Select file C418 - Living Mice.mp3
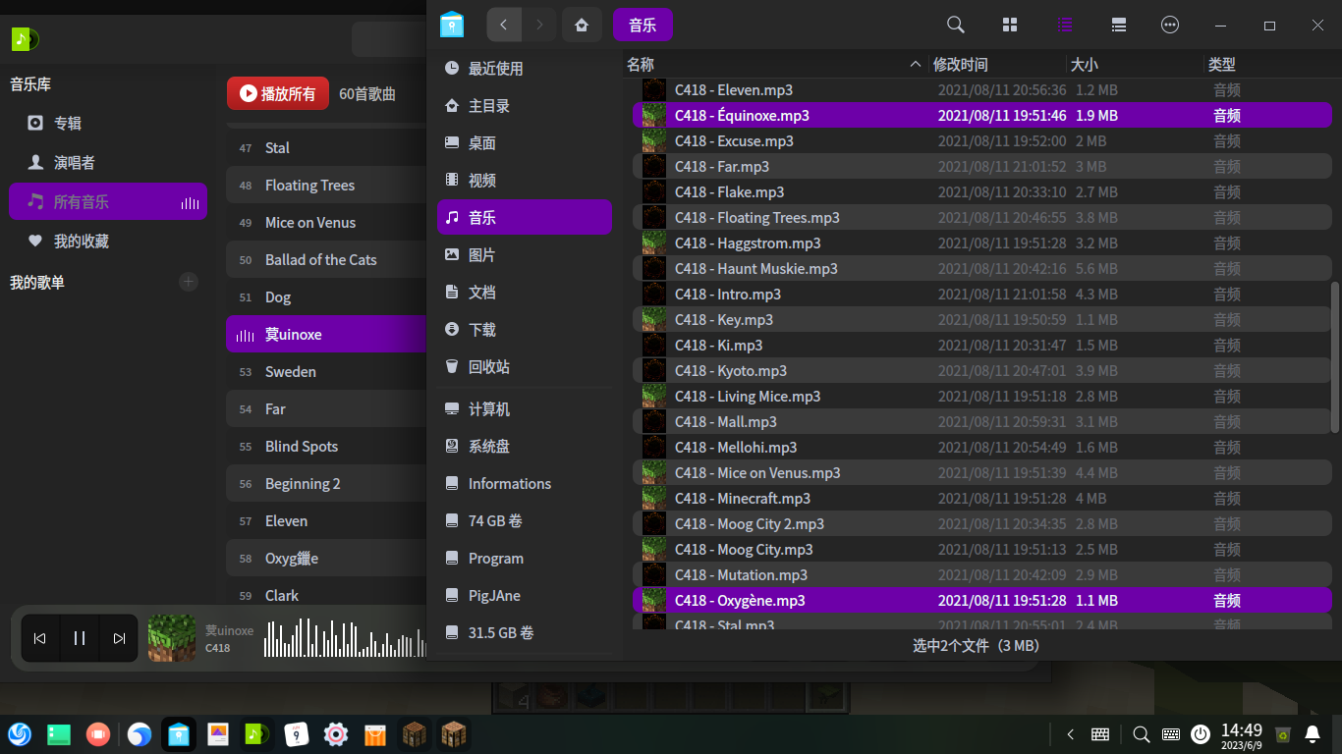The width and height of the screenshot is (1342, 754). (x=982, y=397)
